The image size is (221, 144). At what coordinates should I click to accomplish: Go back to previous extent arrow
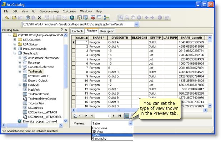click(x=147, y=17)
